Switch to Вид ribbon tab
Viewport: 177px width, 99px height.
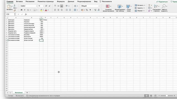96,2
